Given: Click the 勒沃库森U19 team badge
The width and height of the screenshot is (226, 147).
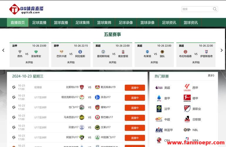Looking at the screenshot, I should (x=98, y=87).
